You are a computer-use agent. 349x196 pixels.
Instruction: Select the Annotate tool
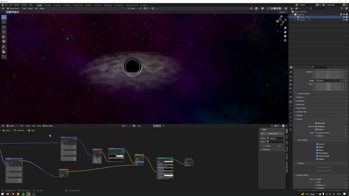point(4,47)
